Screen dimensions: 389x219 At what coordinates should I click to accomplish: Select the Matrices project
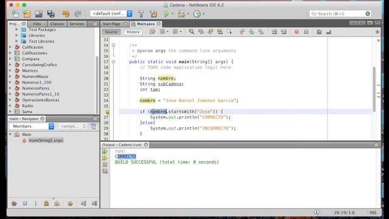30,71
